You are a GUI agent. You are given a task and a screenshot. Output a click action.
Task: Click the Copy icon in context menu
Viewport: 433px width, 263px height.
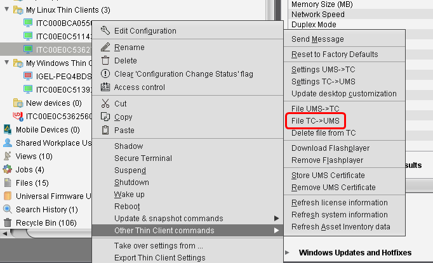pos(105,117)
